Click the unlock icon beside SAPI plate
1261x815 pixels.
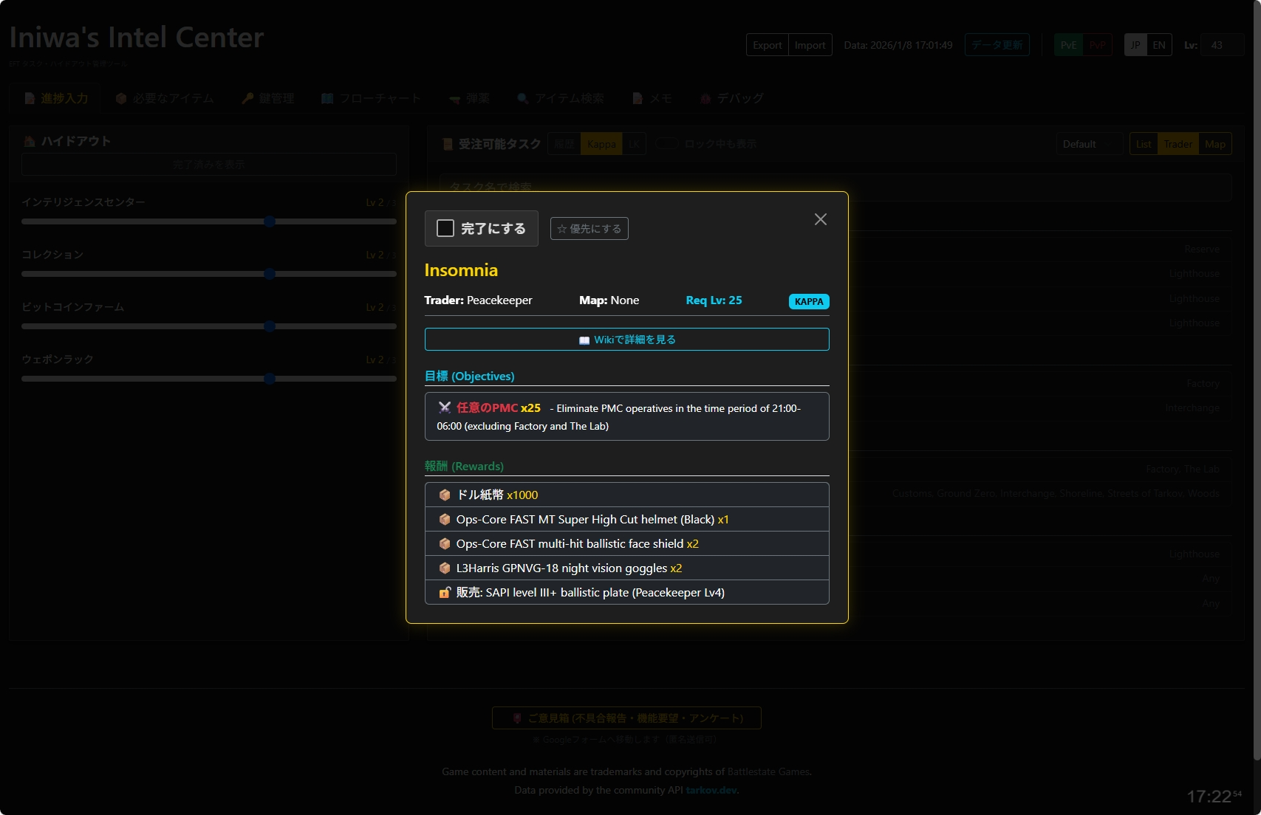coord(445,593)
